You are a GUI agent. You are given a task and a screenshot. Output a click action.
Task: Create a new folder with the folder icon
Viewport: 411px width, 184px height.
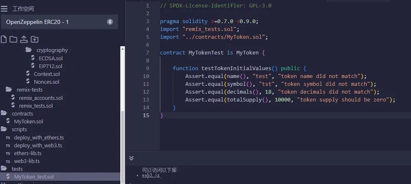pos(13,40)
